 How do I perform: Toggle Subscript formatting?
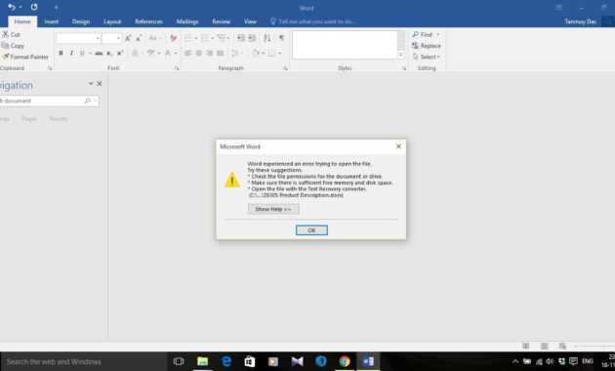pos(109,53)
